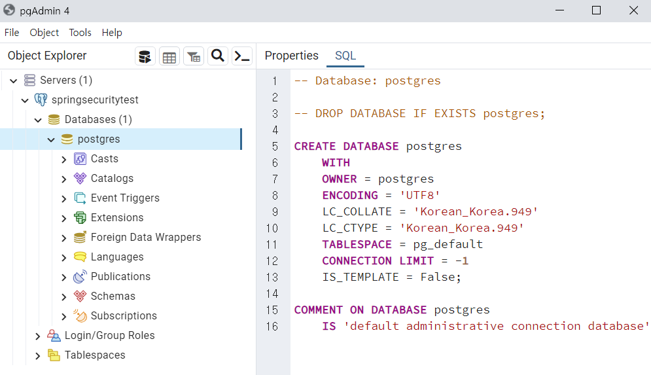This screenshot has width=651, height=375.
Task: Click the springsecuritytest server elephant icon
Action: pos(41,100)
